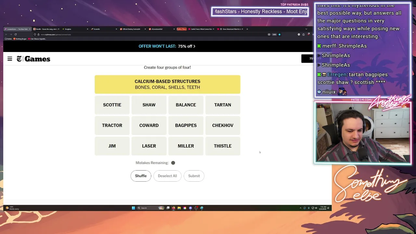Image resolution: width=416 pixels, height=234 pixels.
Task: Select the CHEKHOV word tile
Action: pyautogui.click(x=223, y=125)
